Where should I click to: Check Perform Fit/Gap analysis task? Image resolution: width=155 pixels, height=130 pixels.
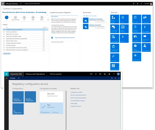44,41
